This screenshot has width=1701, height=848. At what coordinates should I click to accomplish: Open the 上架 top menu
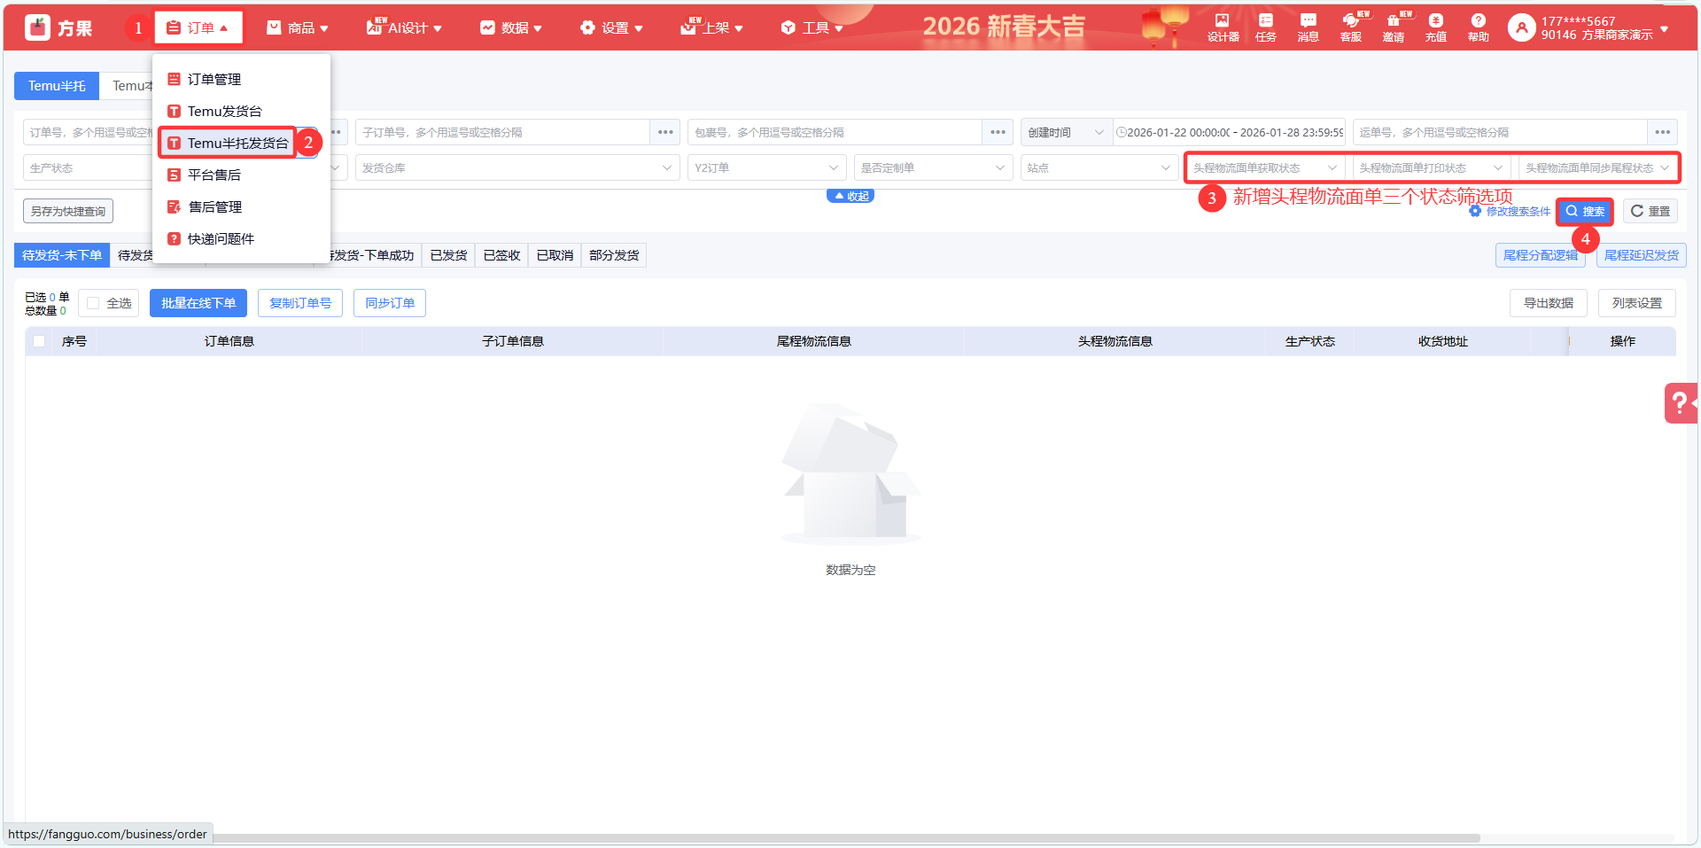point(711,27)
